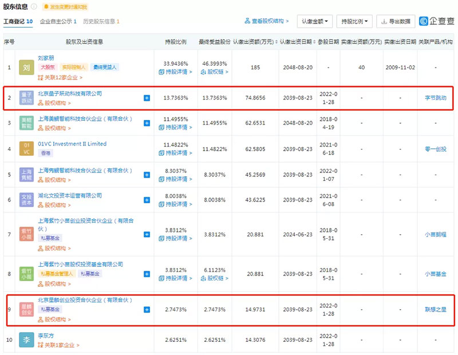This screenshot has width=458, height=355.
Task: Switch to the 工商登记 tab
Action: [x=18, y=21]
